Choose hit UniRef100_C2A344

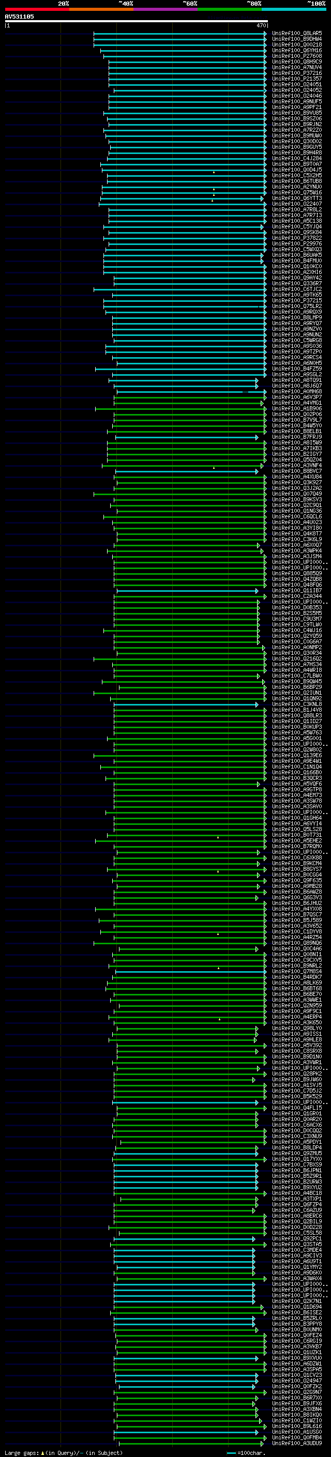click(x=296, y=596)
